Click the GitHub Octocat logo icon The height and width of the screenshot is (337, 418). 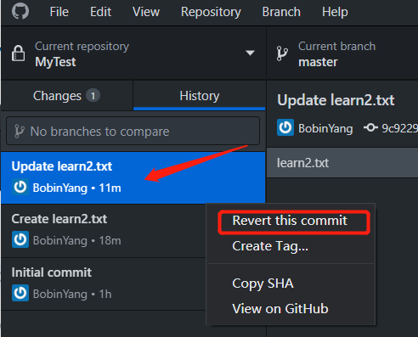20,11
